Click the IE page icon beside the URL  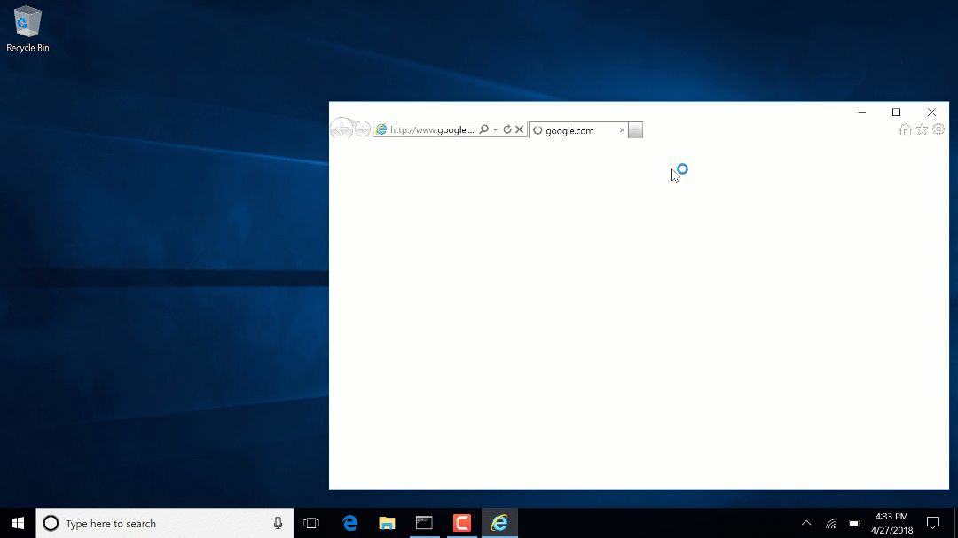[381, 129]
